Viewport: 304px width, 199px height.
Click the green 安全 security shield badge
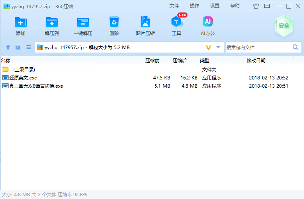pyautogui.click(x=284, y=26)
